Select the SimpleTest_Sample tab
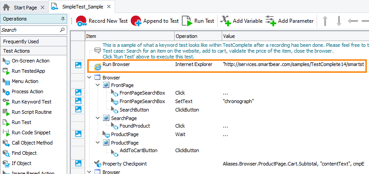 tap(82, 7)
